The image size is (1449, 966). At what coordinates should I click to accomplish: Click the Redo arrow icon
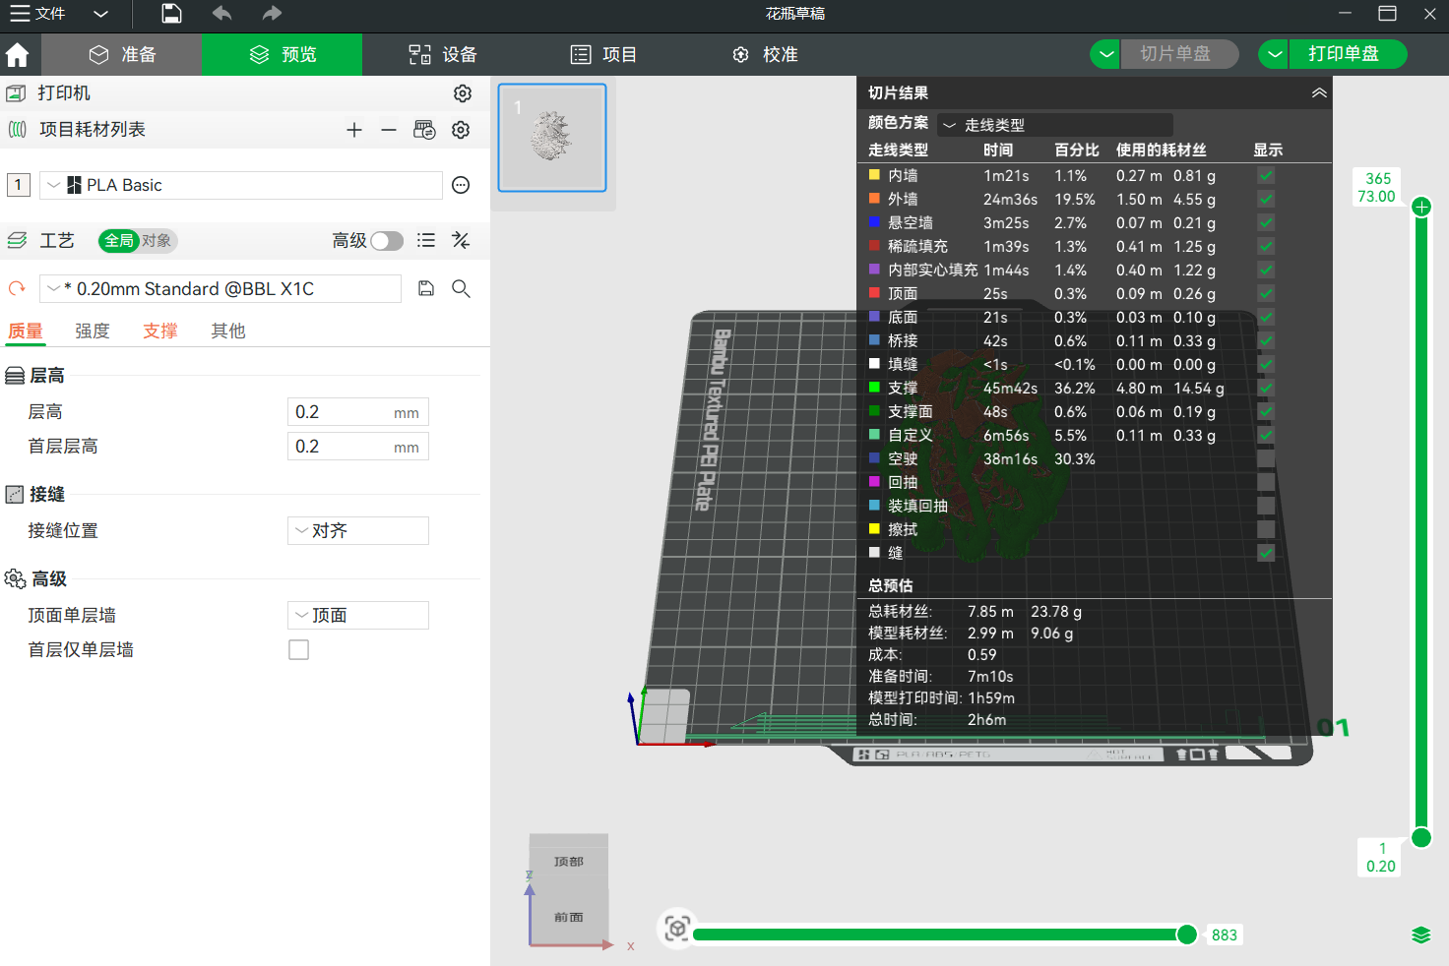click(x=272, y=14)
